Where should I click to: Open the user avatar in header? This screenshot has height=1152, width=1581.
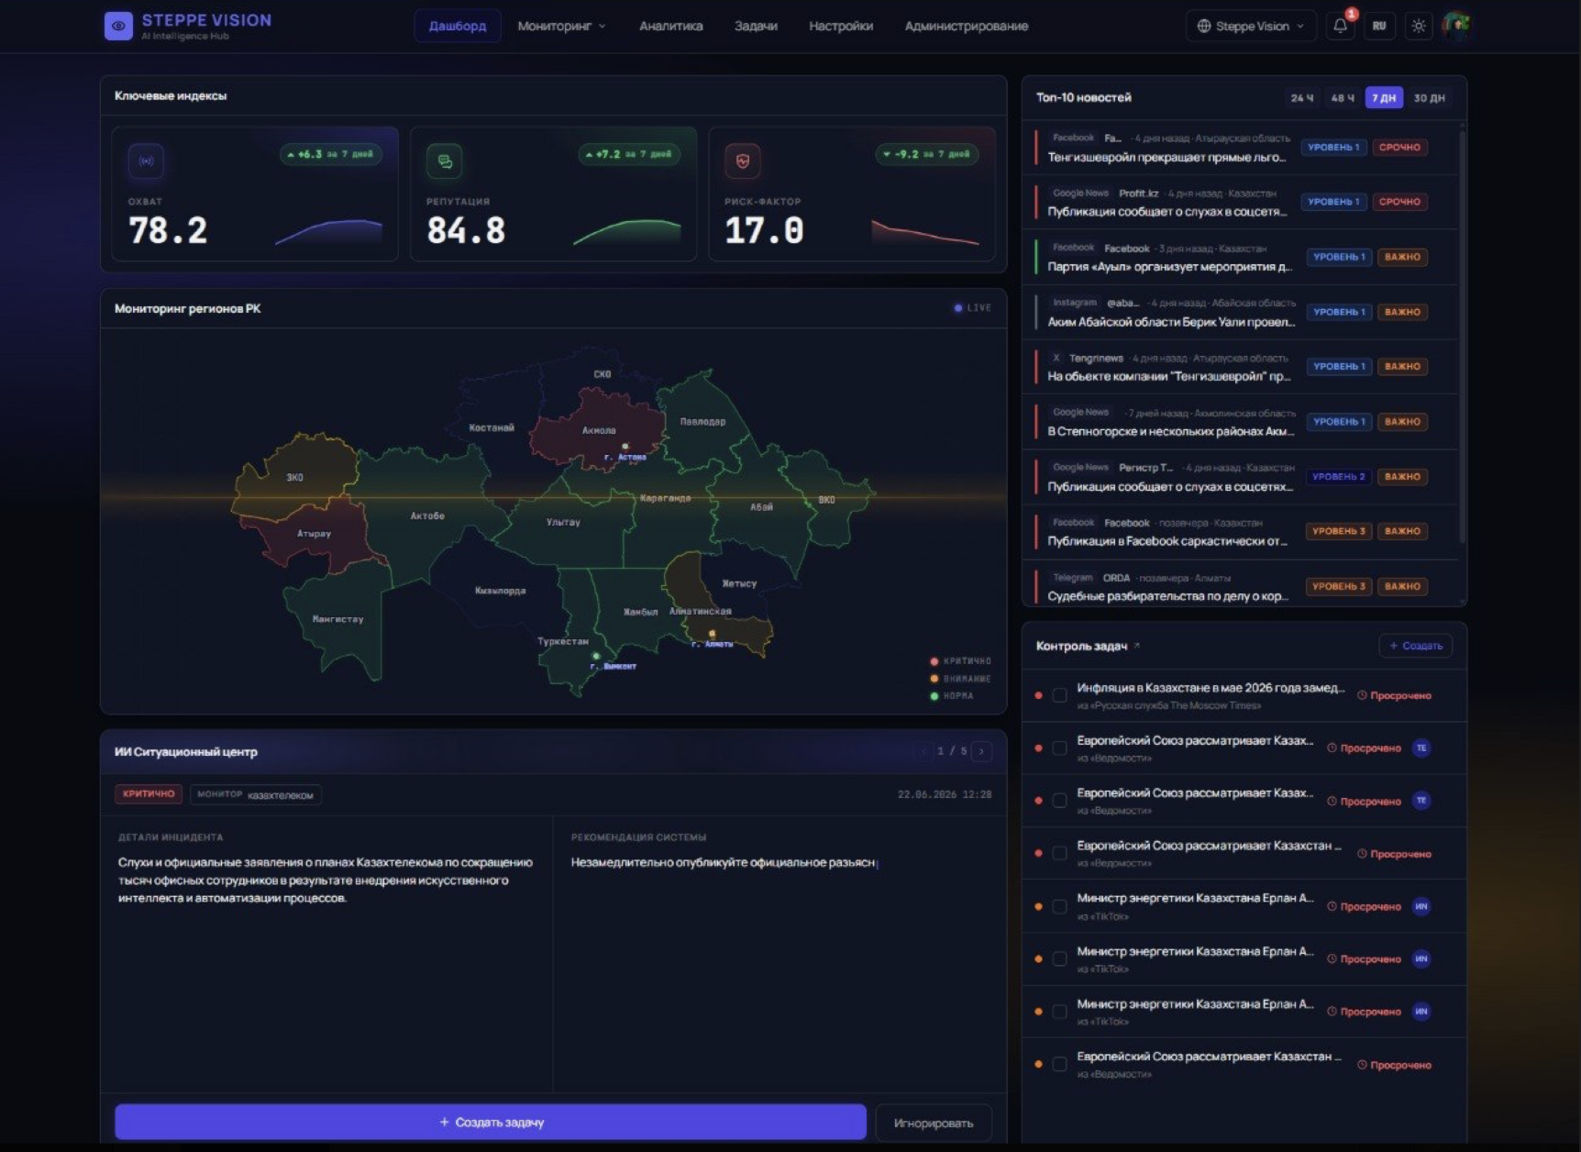[x=1456, y=26]
